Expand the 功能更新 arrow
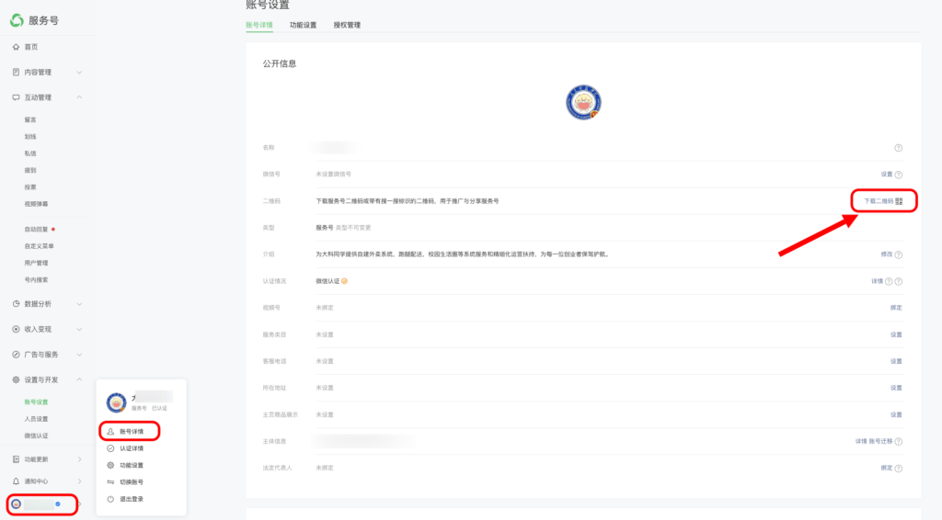Image resolution: width=942 pixels, height=520 pixels. click(79, 459)
